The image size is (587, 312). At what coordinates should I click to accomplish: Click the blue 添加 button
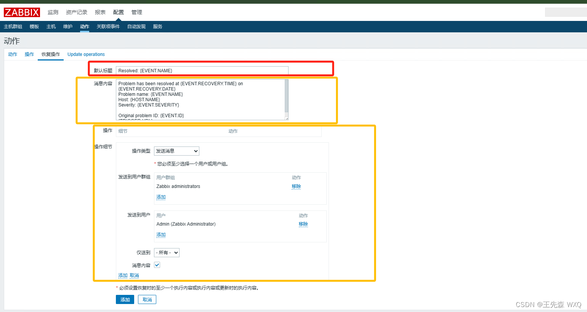click(125, 300)
